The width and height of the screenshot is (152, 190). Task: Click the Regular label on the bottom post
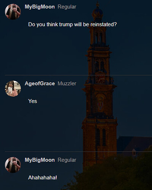pyautogui.click(x=67, y=160)
